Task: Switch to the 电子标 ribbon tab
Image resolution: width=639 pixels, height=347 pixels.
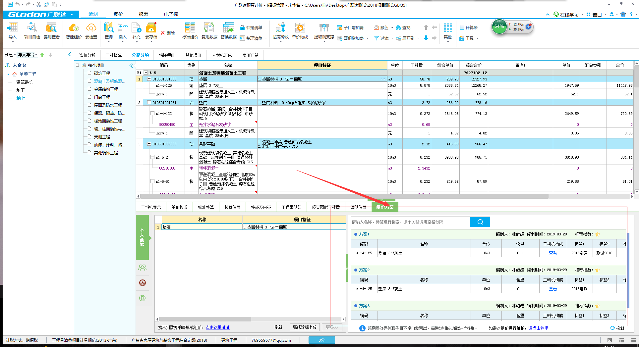Action: [x=171, y=14]
